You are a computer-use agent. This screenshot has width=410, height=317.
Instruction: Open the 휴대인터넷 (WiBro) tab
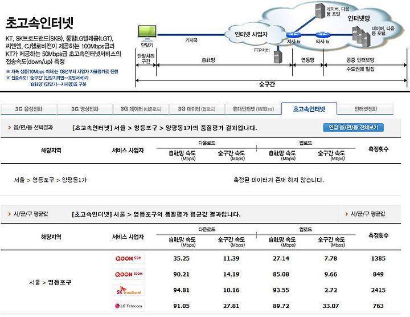coord(253,109)
